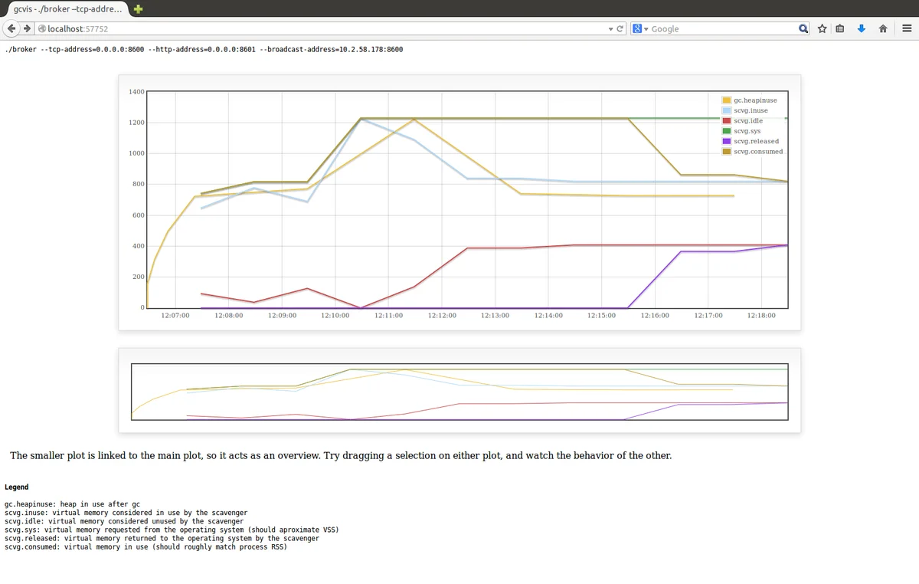Click the search magnifier icon
Screen dimensions: 919x584
point(803,29)
